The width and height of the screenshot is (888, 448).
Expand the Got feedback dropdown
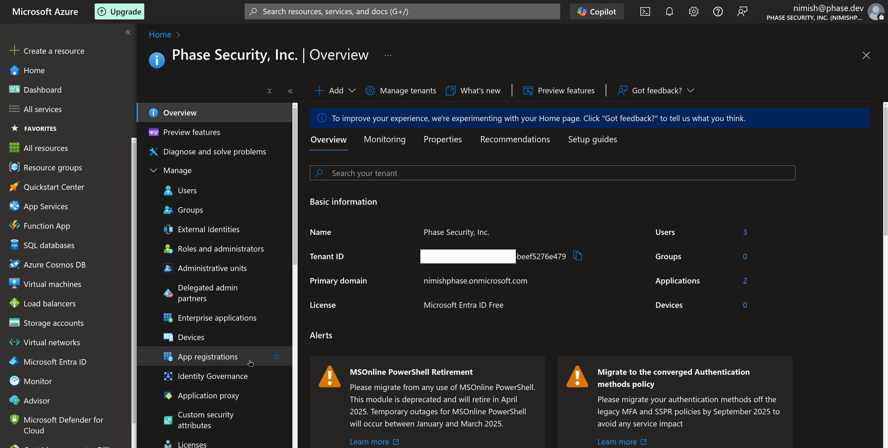pyautogui.click(x=691, y=90)
